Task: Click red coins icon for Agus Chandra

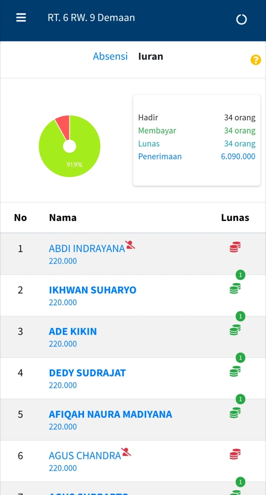Action: (x=235, y=454)
